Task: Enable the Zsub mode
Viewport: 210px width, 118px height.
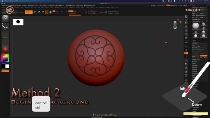Action: (x=75, y=11)
